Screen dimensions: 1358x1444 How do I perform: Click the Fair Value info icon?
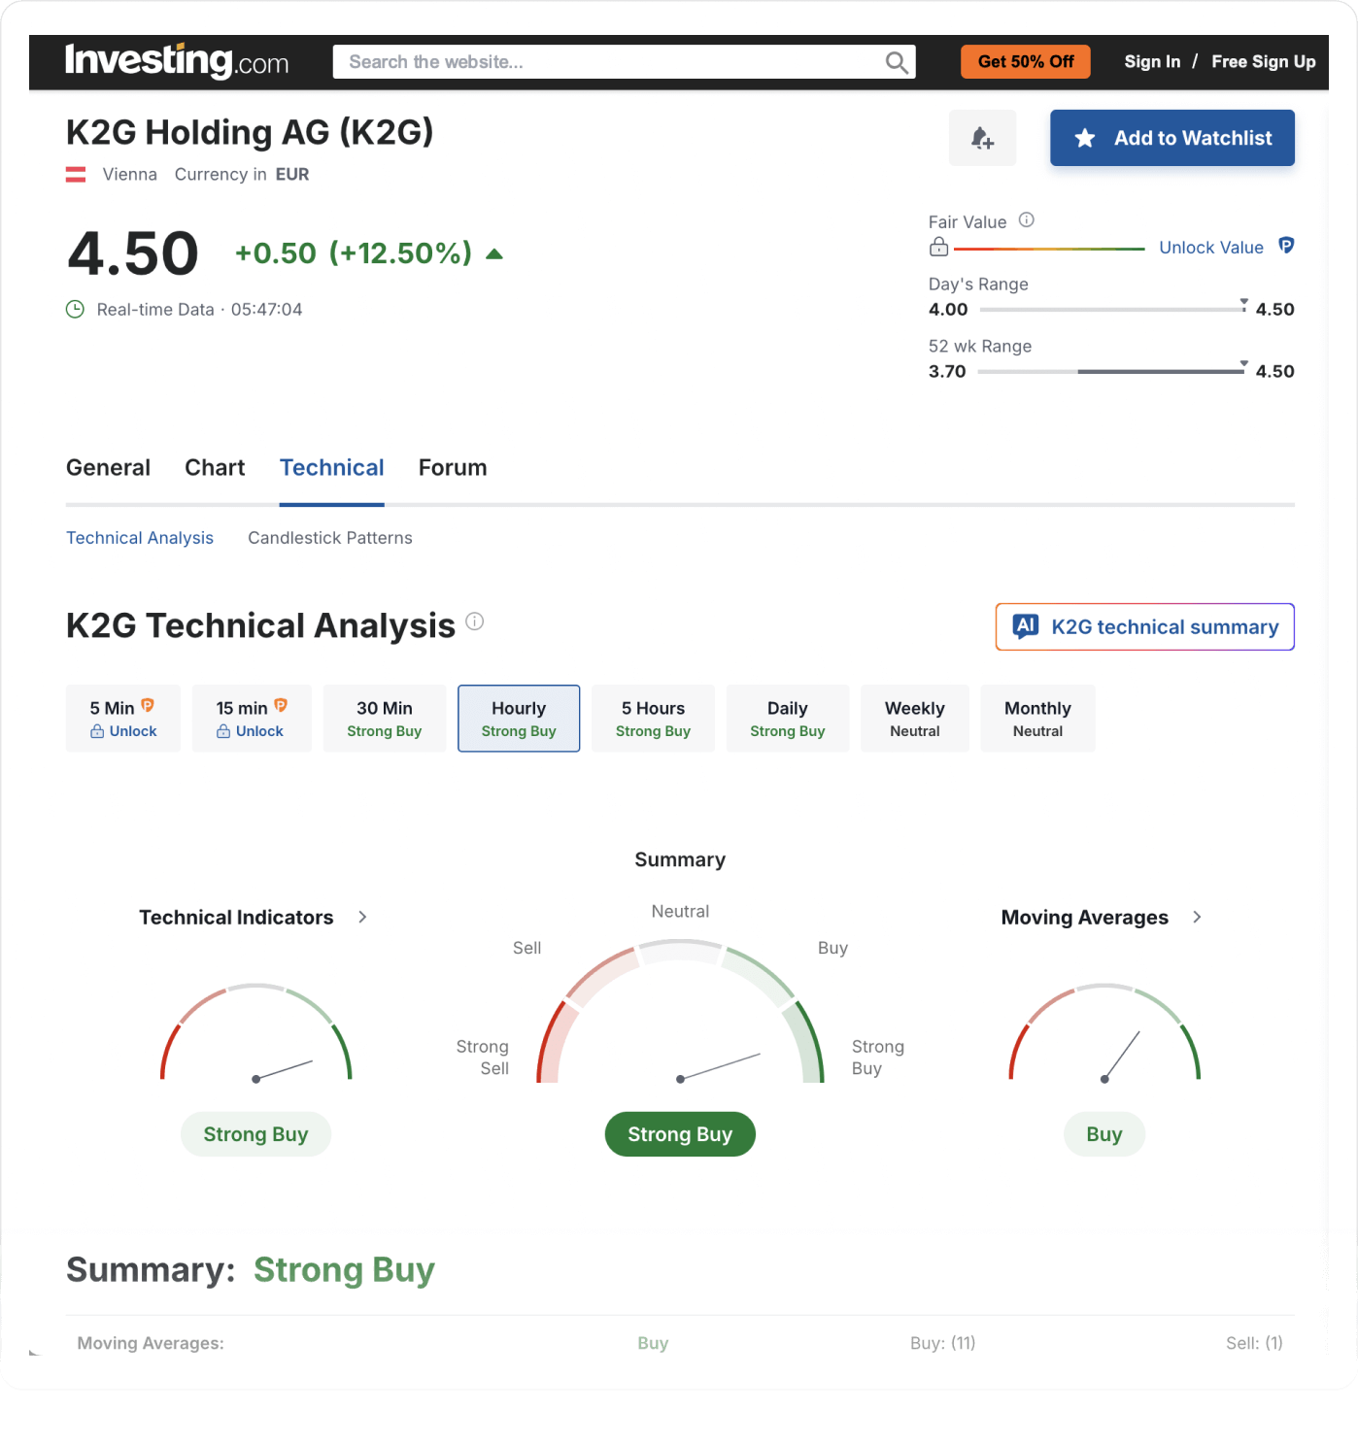tap(1027, 219)
